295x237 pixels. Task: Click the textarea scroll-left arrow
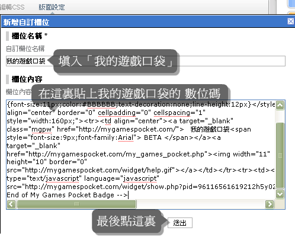click(11, 204)
